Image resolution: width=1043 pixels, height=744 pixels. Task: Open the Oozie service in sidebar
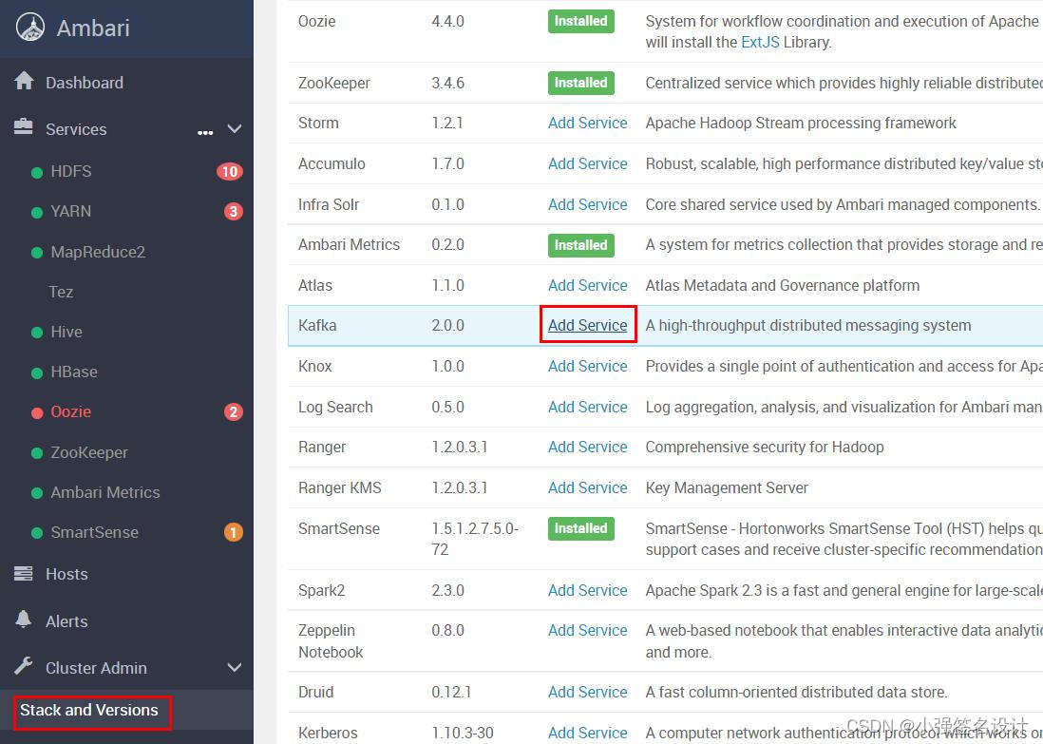tap(70, 411)
